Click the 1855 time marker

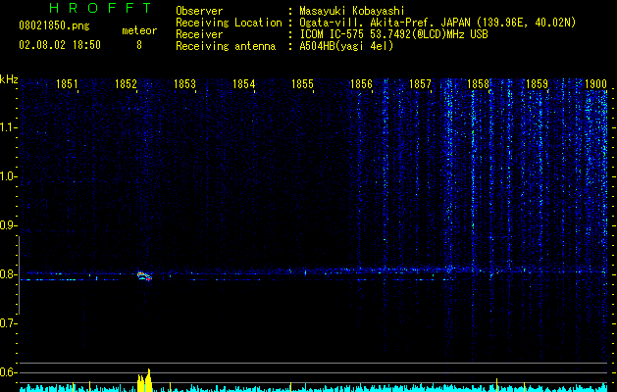tap(302, 84)
